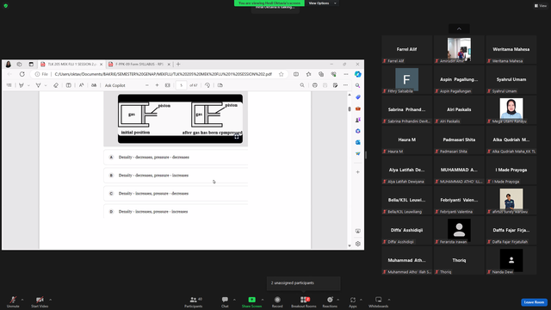Click the View layout button at top right
Screen dimensions: 551x310
(541, 6)
